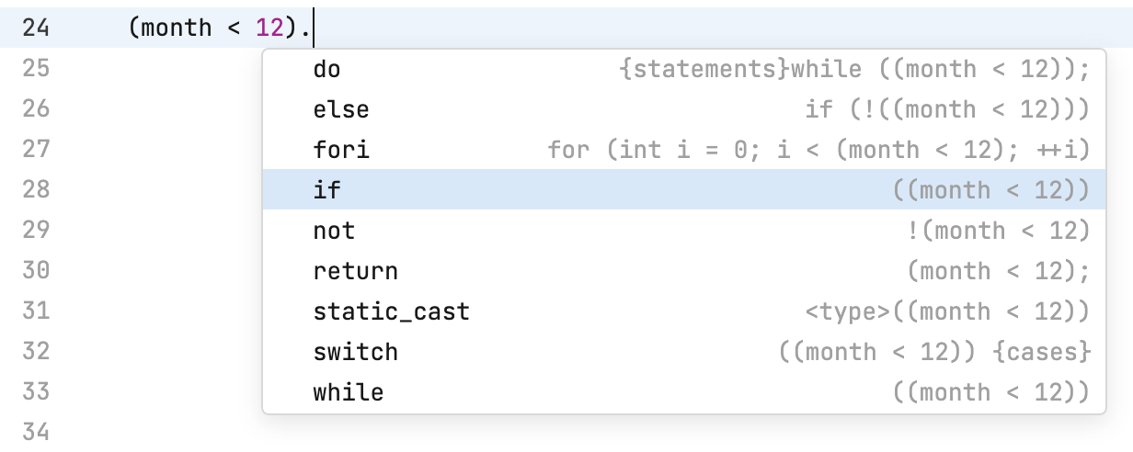Select the 'static_cast' completion item
The width and height of the screenshot is (1133, 452).
click(391, 311)
